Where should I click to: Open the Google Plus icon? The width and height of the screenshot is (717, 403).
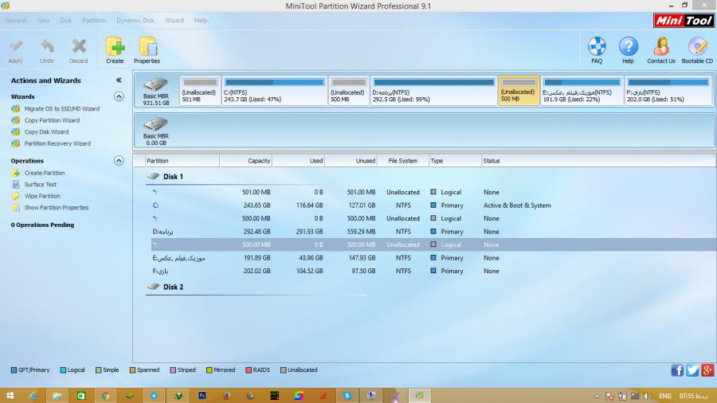(x=707, y=370)
